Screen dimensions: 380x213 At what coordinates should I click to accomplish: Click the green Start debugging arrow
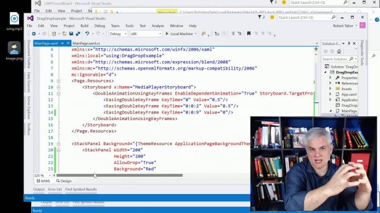click(167, 34)
